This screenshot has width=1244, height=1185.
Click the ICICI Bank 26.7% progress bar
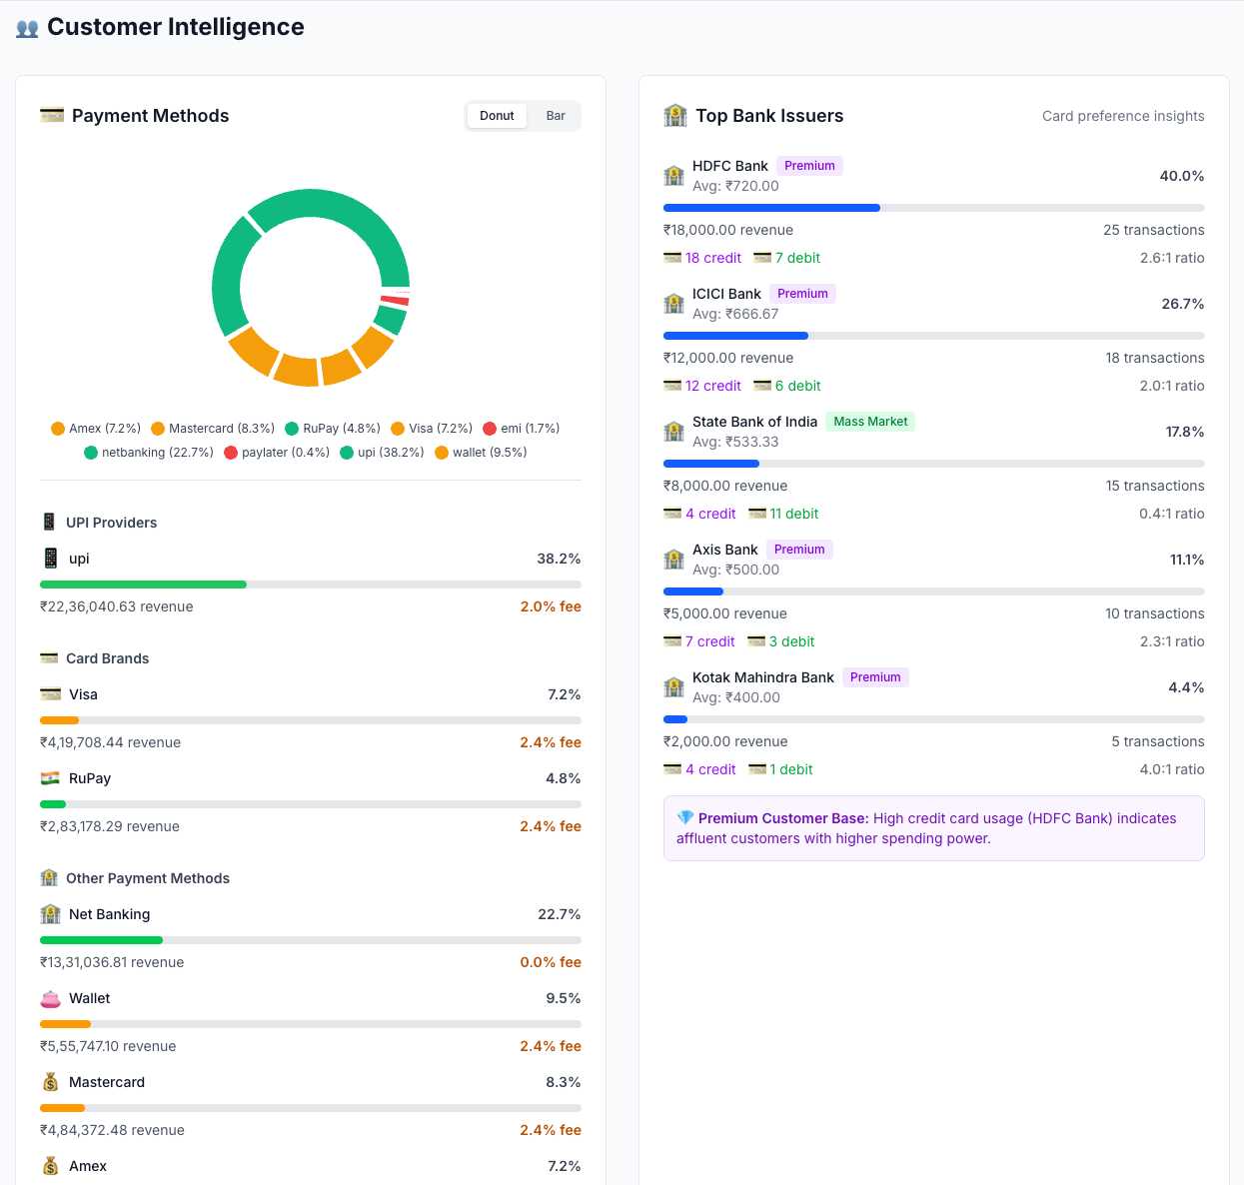[934, 336]
